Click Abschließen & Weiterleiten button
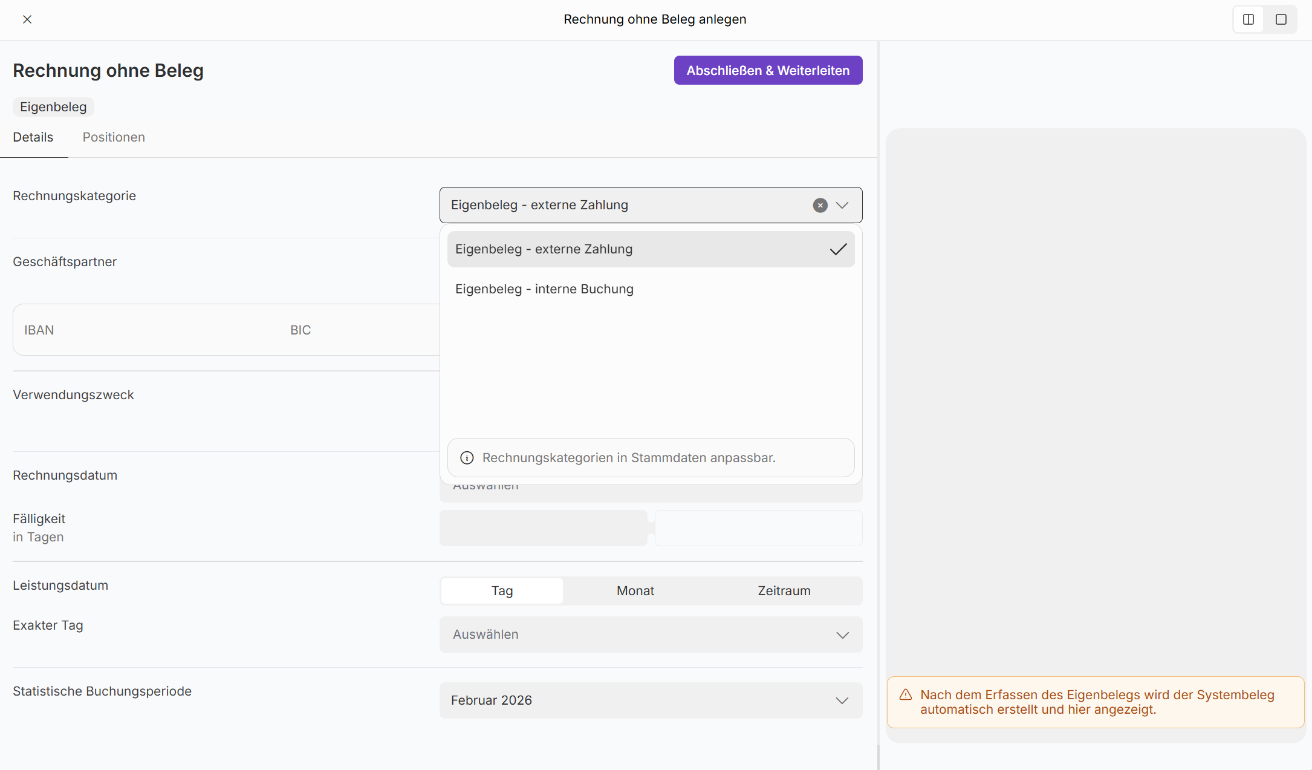 coord(768,71)
